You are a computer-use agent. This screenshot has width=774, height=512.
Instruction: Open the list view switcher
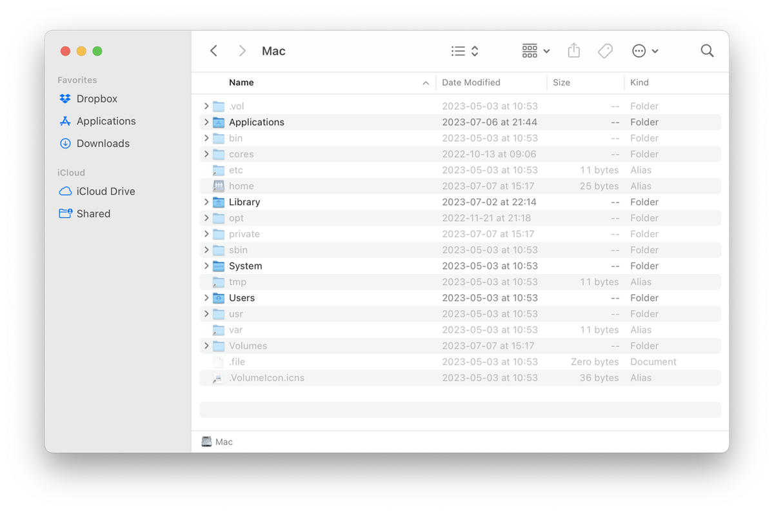464,51
